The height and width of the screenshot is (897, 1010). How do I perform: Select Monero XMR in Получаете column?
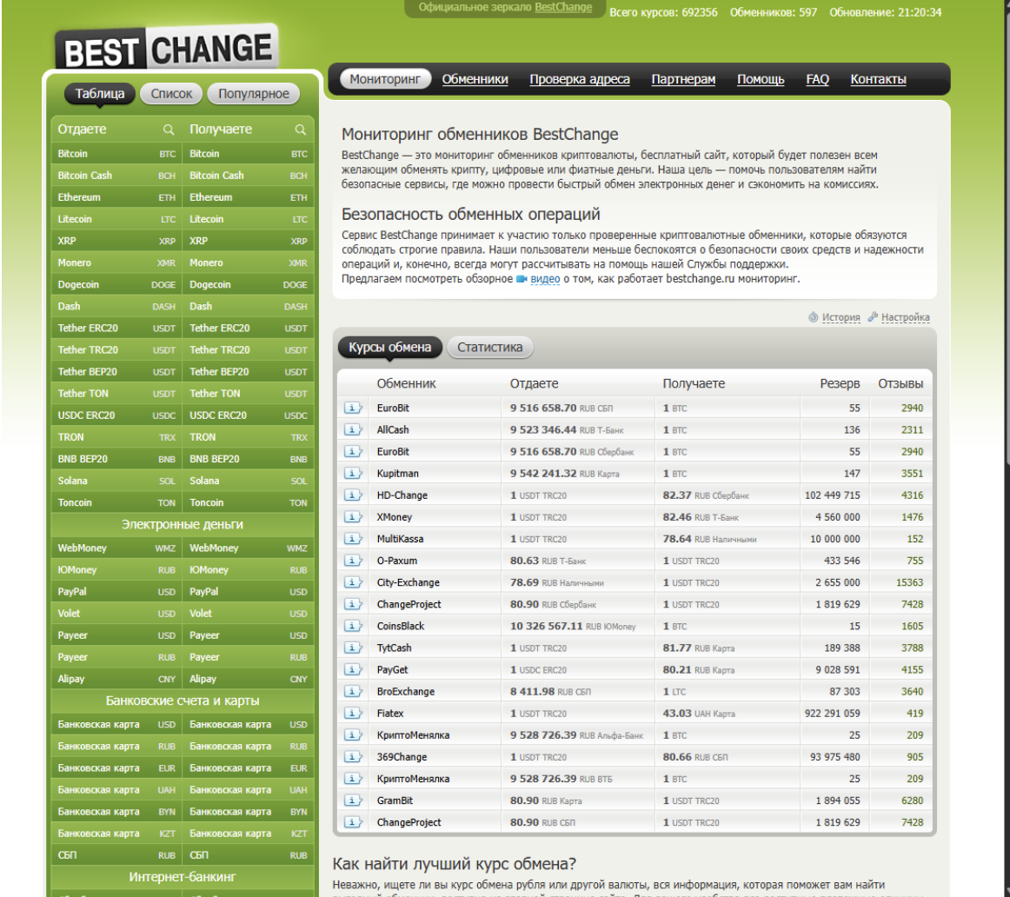tap(248, 262)
